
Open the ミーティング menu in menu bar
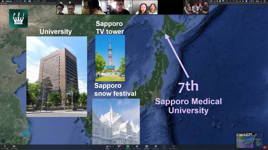click(x=18, y=1)
